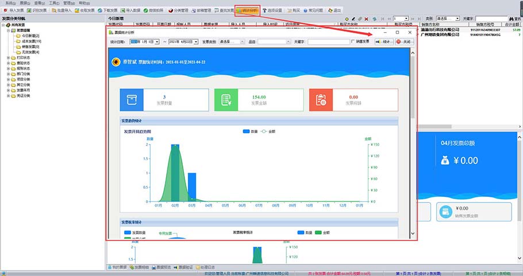The width and height of the screenshot is (523, 276).
Task: Click the red delete X in list toolbar
Action: click(367, 19)
